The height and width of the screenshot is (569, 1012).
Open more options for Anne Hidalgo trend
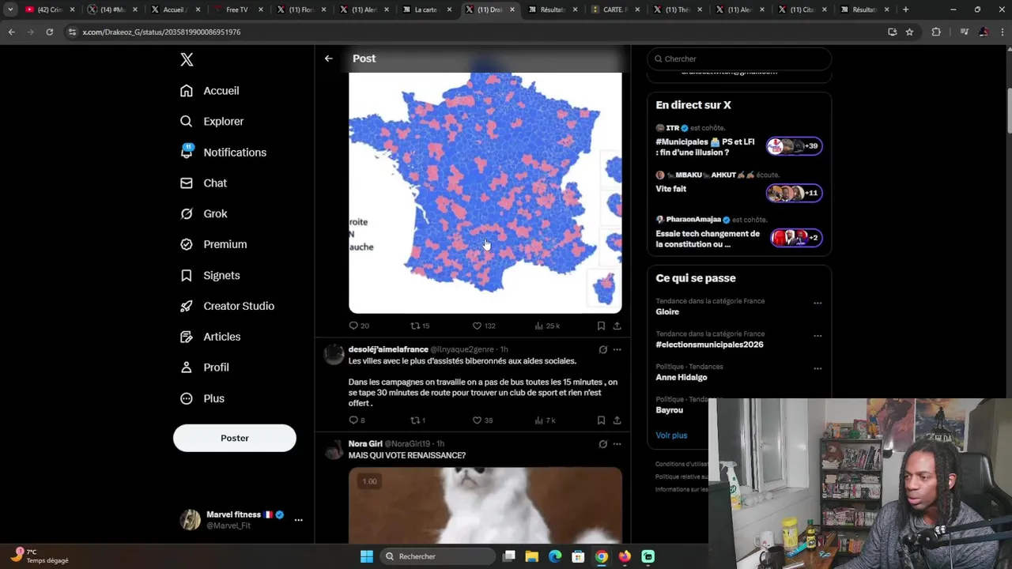818,368
